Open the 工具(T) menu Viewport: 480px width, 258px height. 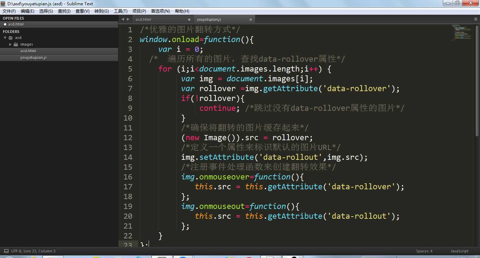pos(121,11)
